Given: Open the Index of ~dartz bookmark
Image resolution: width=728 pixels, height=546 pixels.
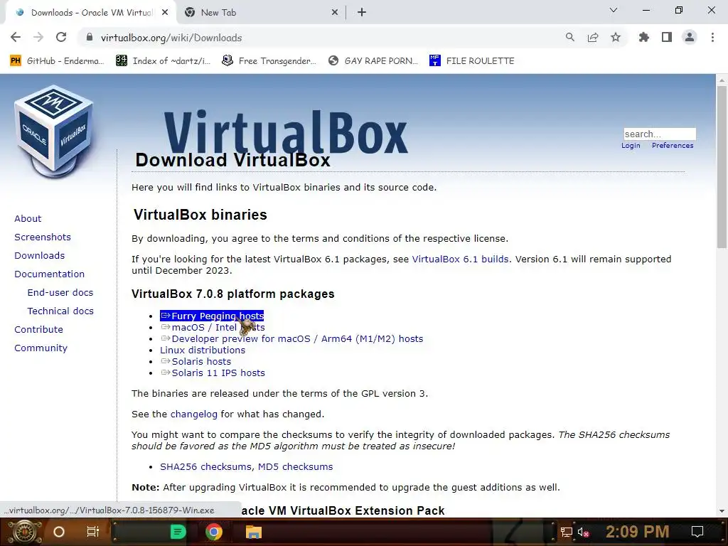Looking at the screenshot, I should 164,61.
